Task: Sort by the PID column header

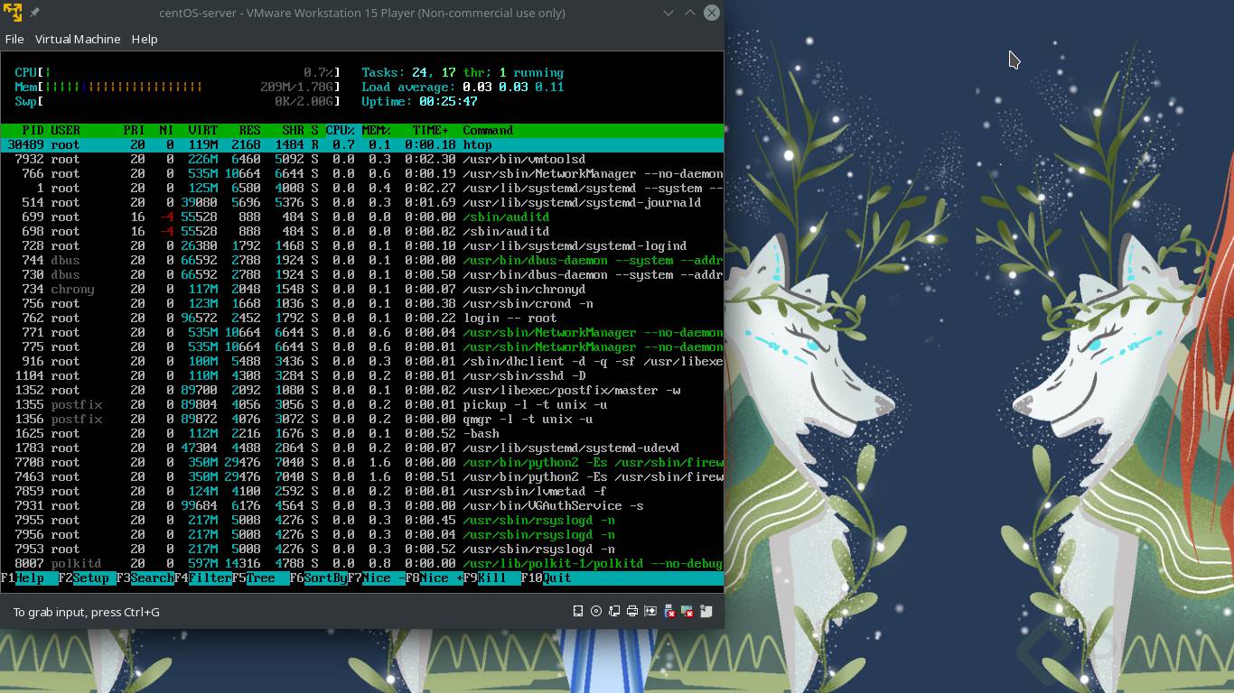Action: click(x=33, y=131)
